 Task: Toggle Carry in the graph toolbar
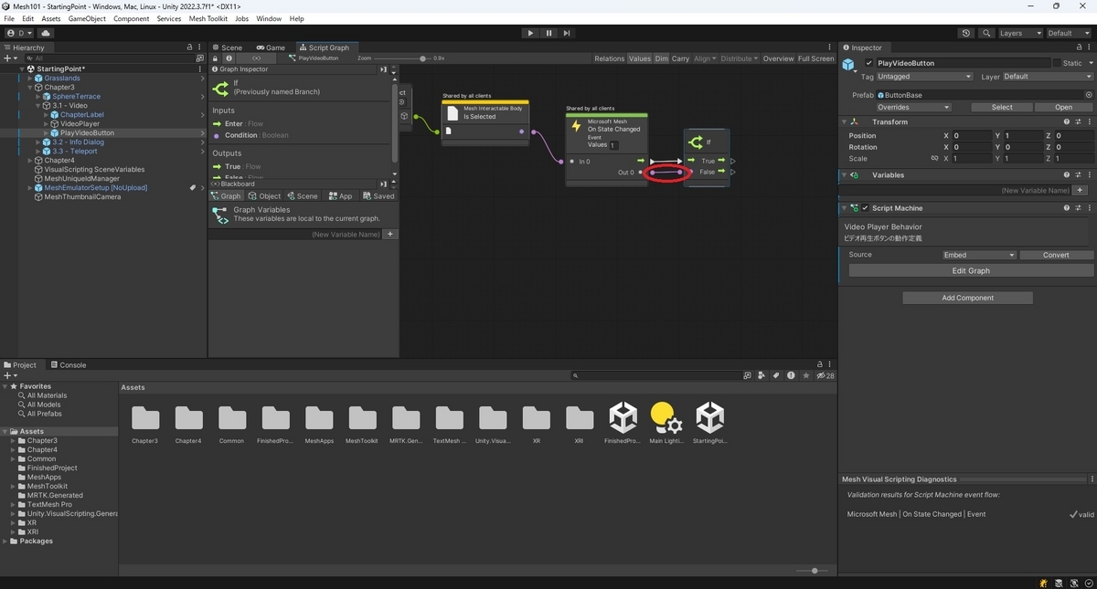tap(680, 58)
